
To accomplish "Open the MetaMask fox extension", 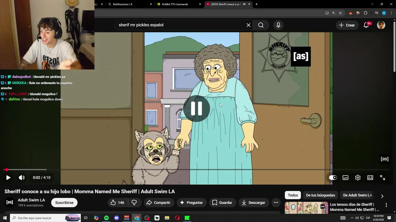I will point(351,13).
